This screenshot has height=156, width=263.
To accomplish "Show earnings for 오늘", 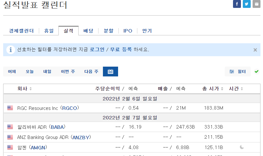I will (30, 71).
